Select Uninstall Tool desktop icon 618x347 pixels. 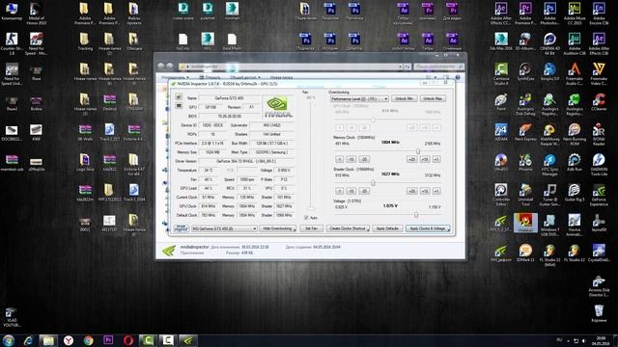click(525, 195)
